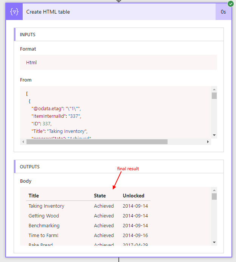Screen dimensions: 236x262
Task: Click down arrow of Body output scrollbar
Action: 214,242
